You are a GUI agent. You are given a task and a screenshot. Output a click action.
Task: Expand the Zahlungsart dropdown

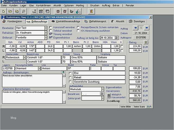pyautogui.click(x=103, y=98)
